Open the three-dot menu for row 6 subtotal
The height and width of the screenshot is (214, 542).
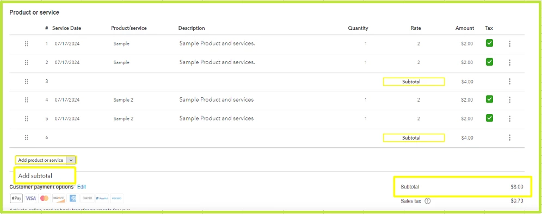coord(509,138)
